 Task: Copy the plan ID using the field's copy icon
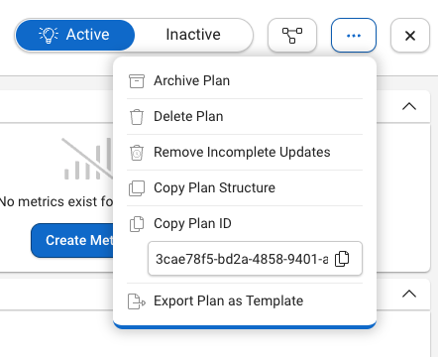coord(342,259)
